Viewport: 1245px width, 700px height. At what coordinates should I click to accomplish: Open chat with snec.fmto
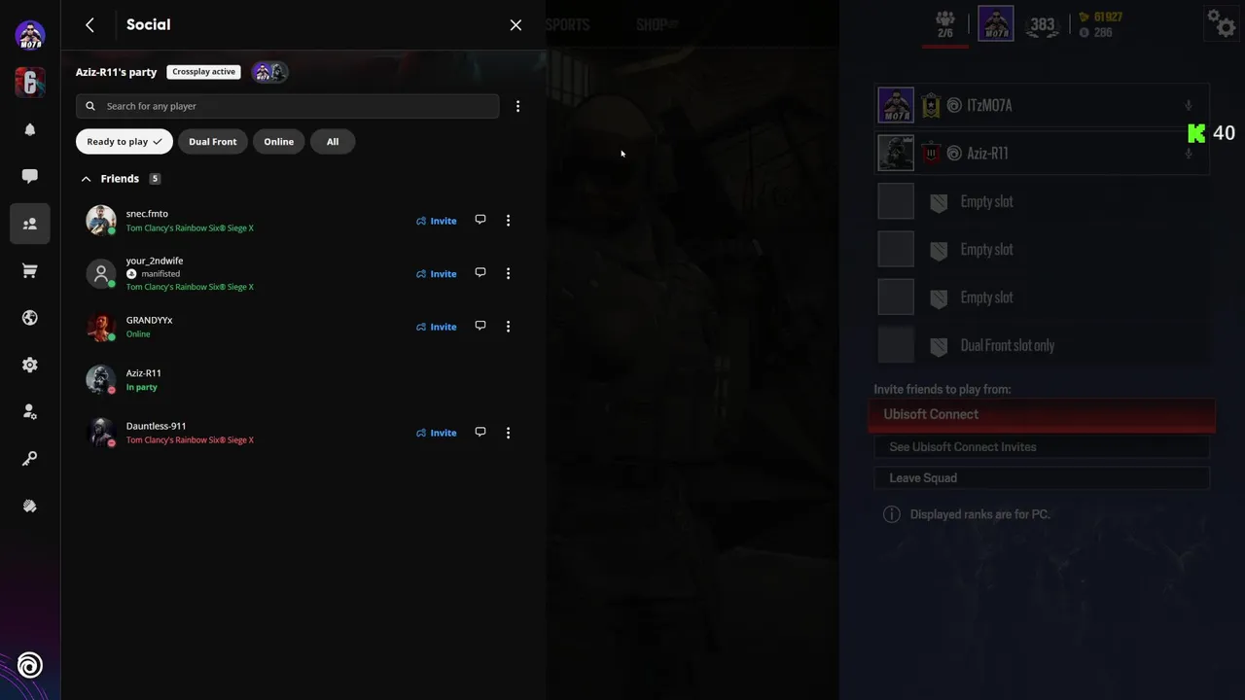point(480,220)
